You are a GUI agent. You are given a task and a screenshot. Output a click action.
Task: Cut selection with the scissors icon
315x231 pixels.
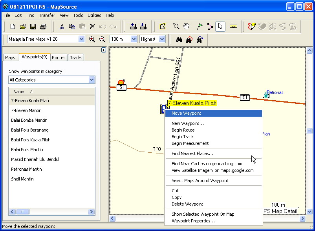click(62, 26)
